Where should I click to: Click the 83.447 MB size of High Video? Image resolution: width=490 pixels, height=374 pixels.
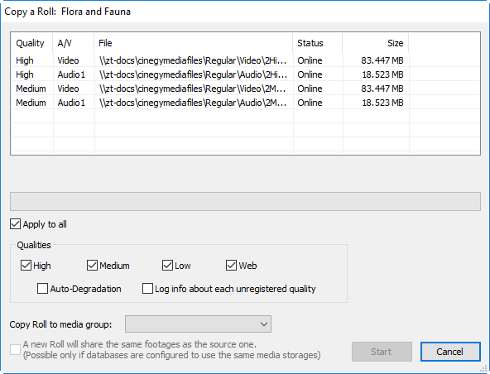point(382,60)
